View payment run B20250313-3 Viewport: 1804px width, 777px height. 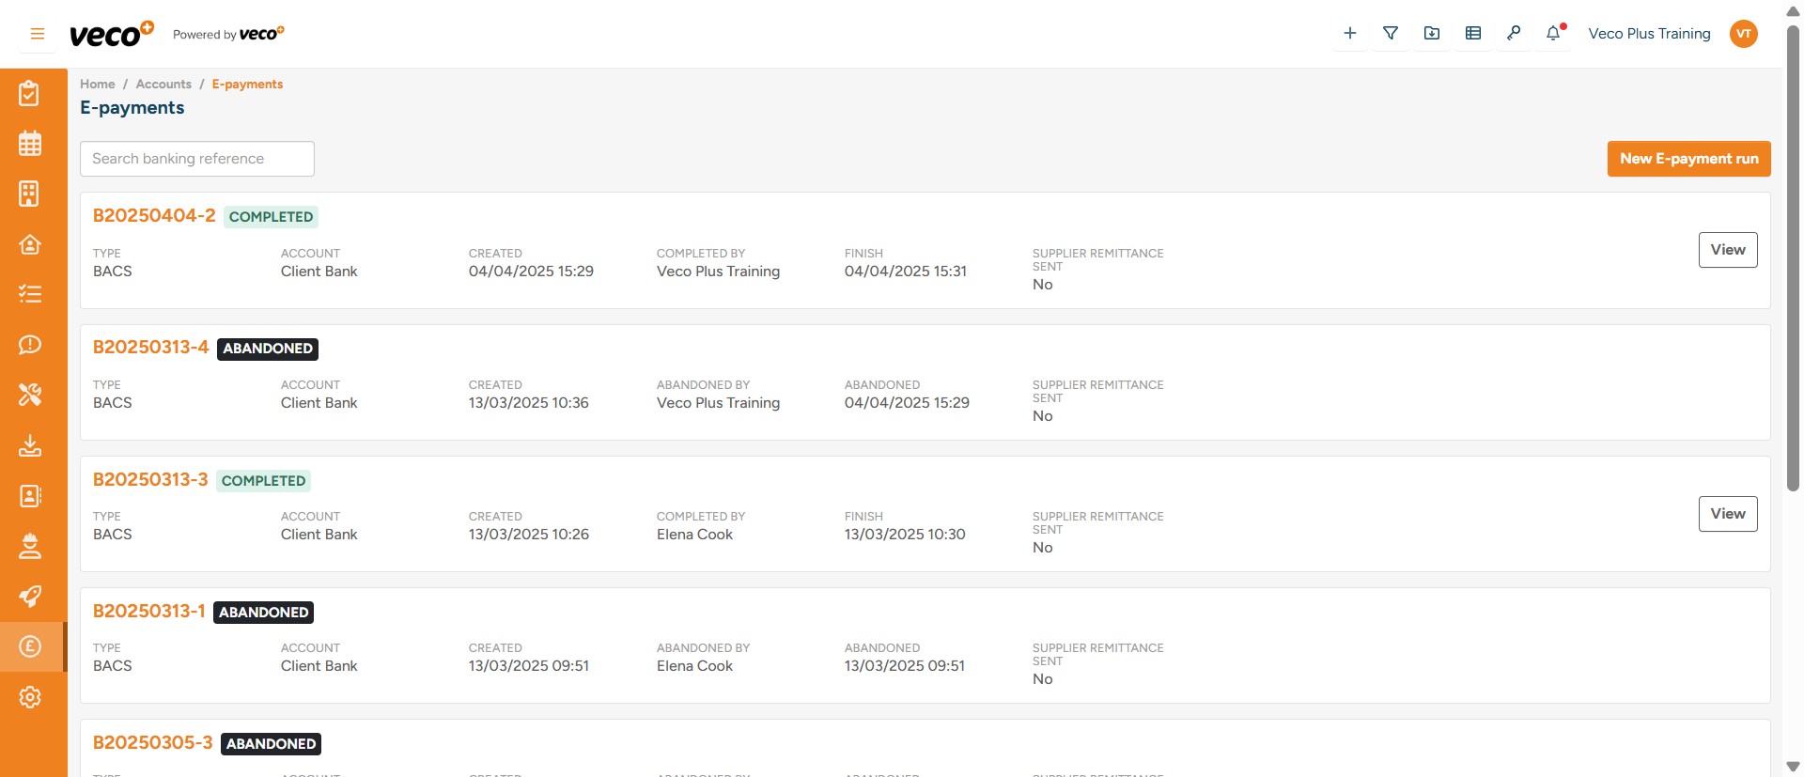1727,514
